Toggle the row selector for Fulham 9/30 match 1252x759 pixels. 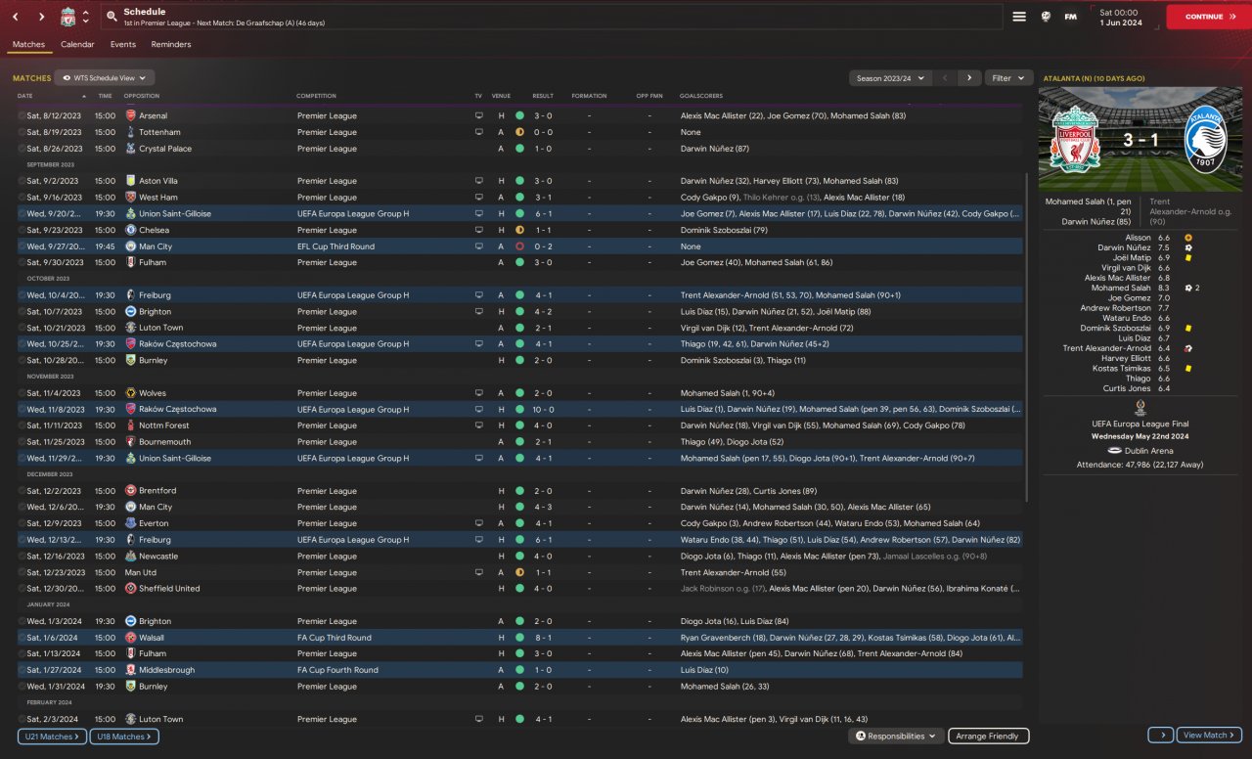(22, 262)
